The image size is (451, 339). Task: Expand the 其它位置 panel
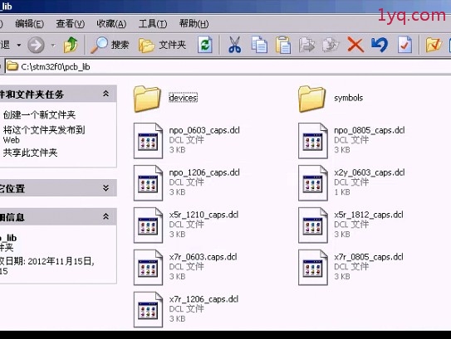click(105, 188)
